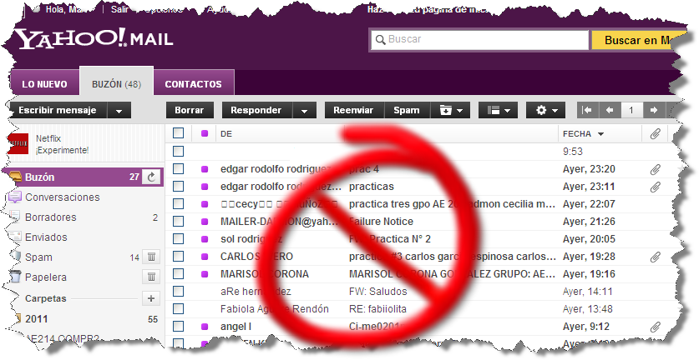699x360 pixels.
Task: Open the settings gear dropdown
Action: [x=545, y=110]
